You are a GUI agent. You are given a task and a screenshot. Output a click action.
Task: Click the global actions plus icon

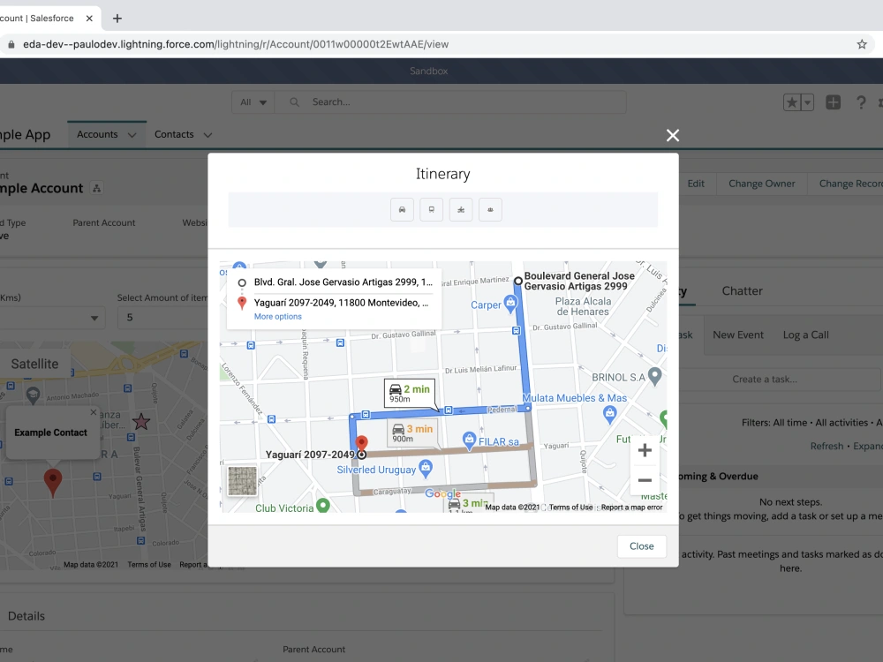[x=834, y=102]
